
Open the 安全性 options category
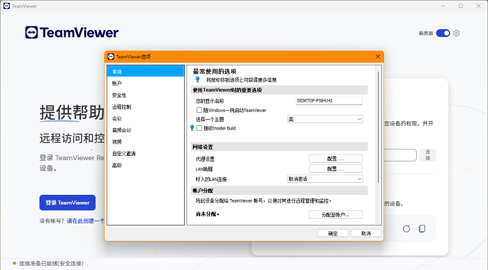click(x=146, y=95)
